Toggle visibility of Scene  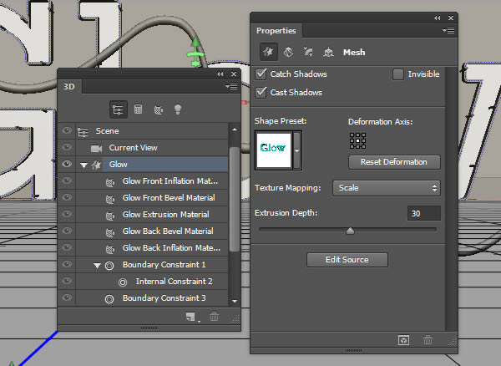tap(67, 130)
